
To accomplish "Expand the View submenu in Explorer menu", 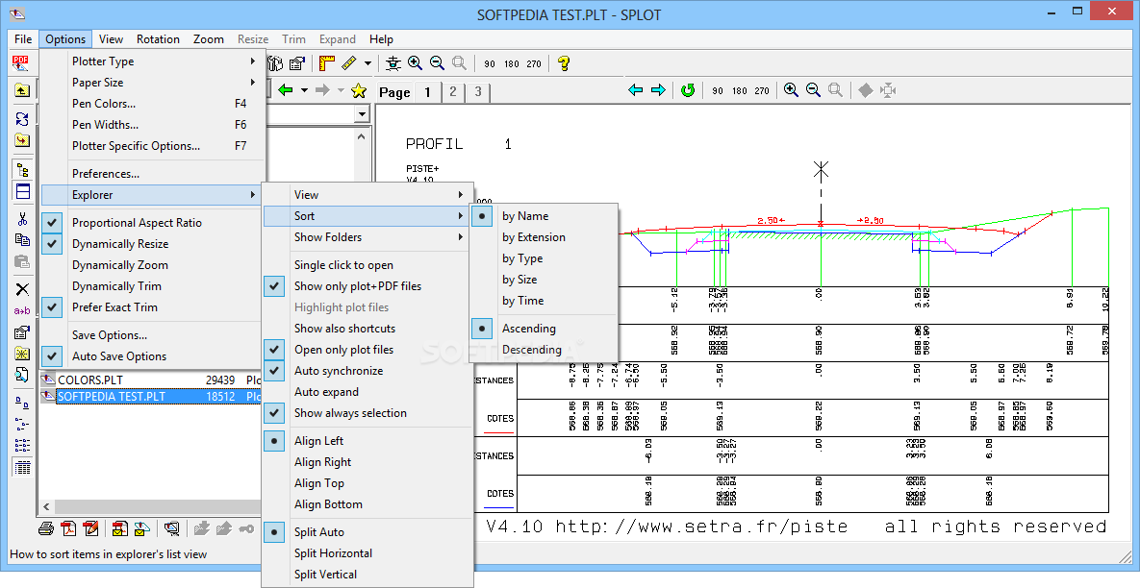I will tap(367, 194).
